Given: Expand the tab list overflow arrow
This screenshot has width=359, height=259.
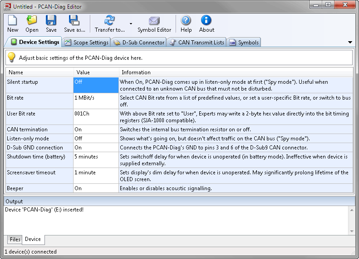Looking at the screenshot, I should point(350,42).
